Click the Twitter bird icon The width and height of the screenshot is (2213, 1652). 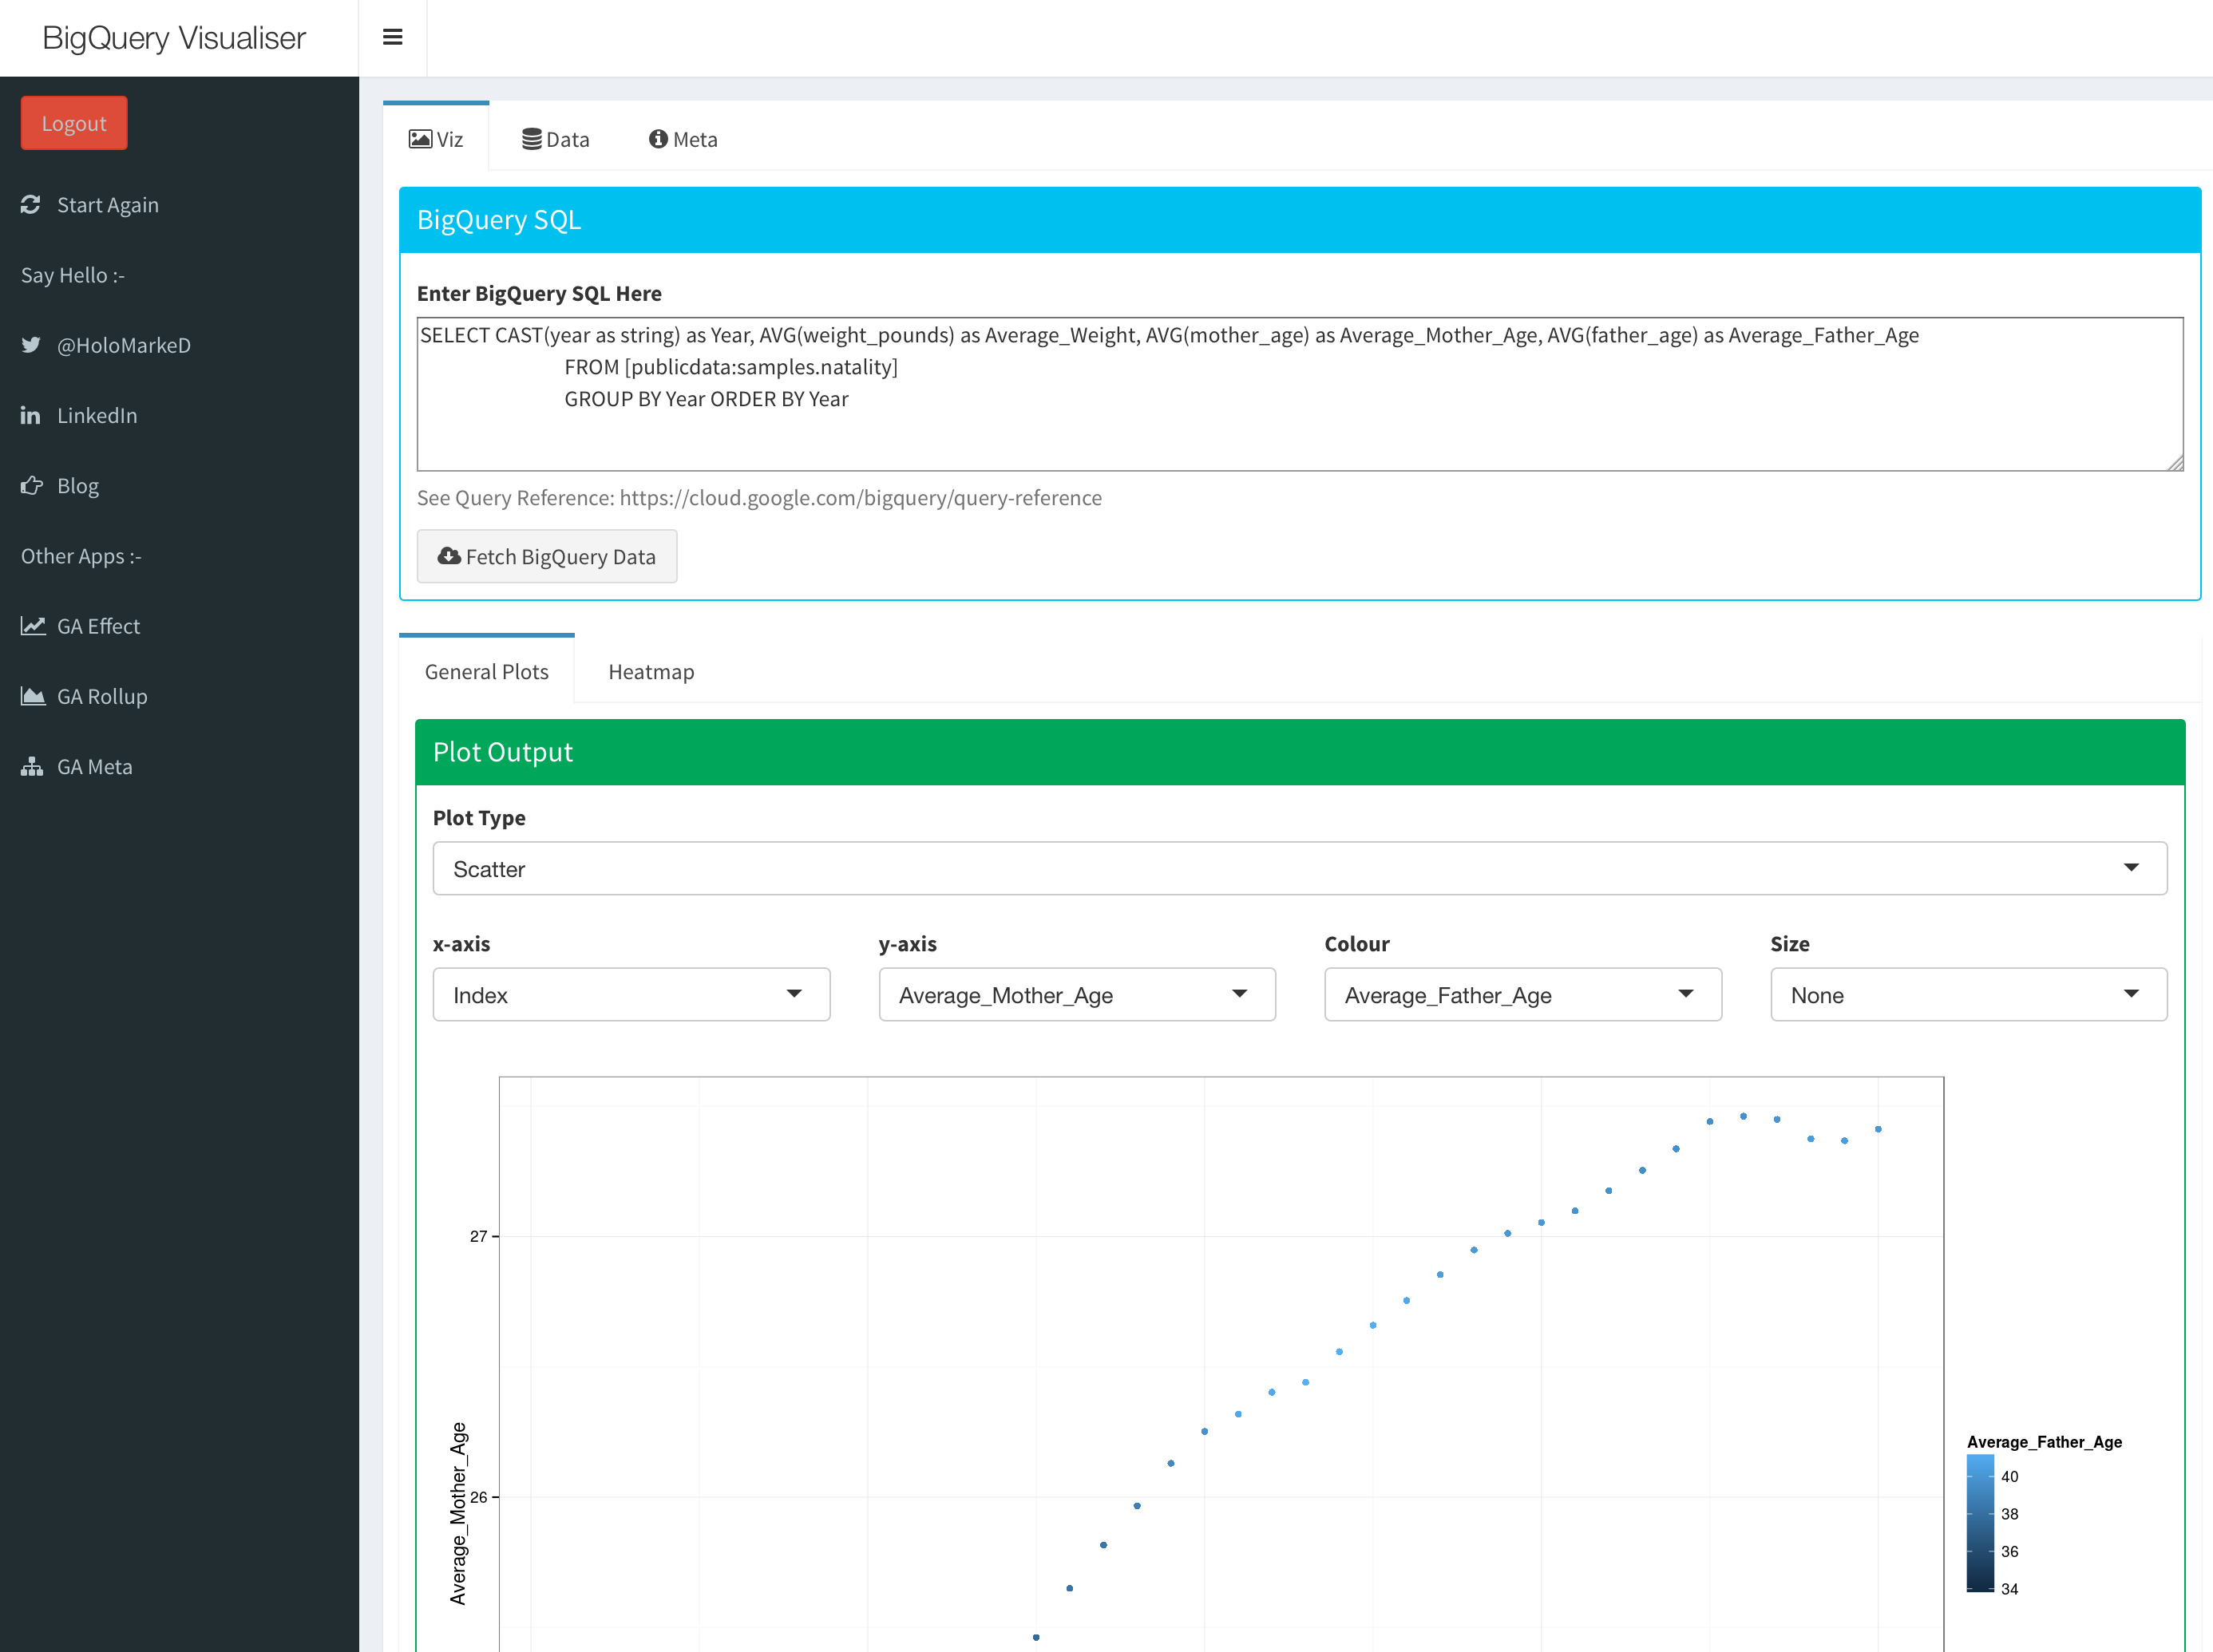pyautogui.click(x=31, y=345)
